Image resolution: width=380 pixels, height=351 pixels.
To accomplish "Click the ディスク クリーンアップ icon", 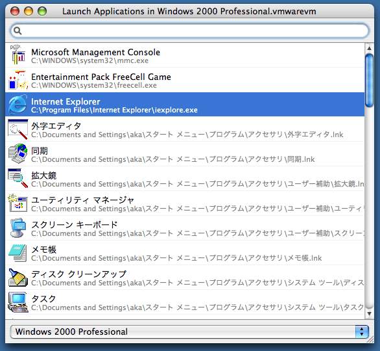I will click(18, 277).
